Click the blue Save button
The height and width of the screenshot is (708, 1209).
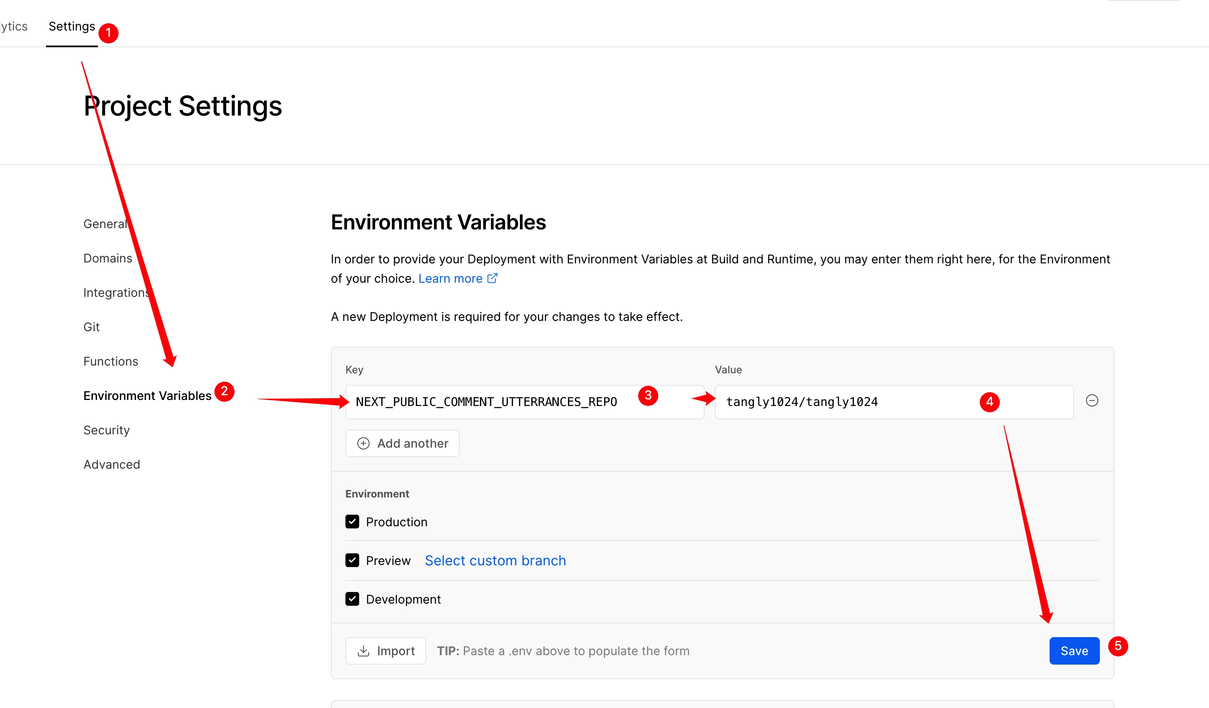pyautogui.click(x=1074, y=651)
